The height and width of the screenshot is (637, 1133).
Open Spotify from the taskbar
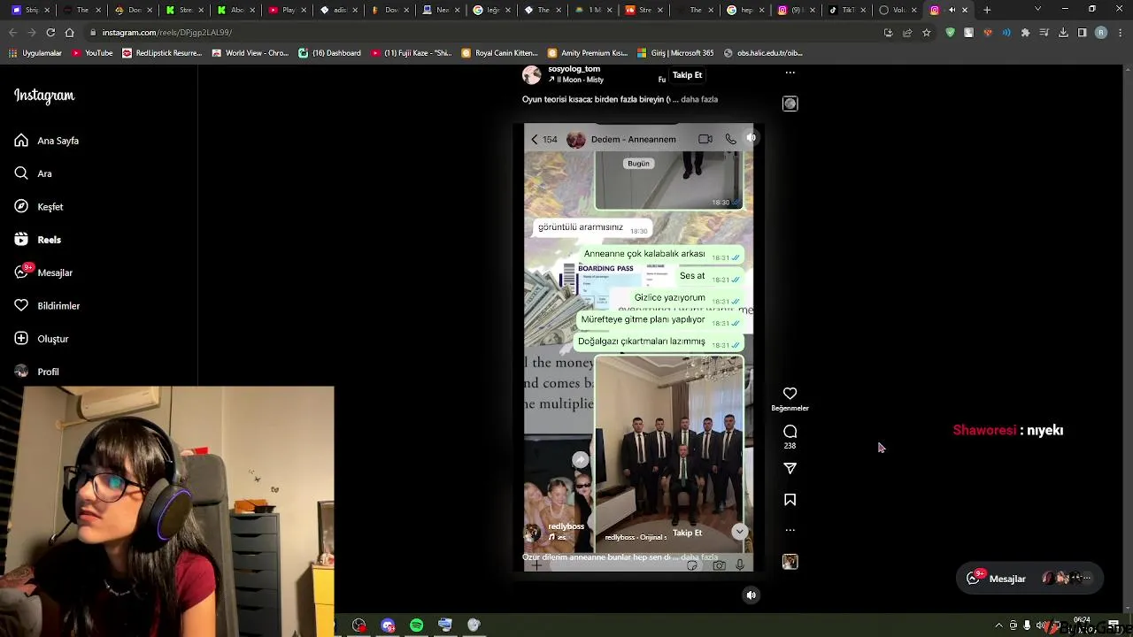[416, 625]
